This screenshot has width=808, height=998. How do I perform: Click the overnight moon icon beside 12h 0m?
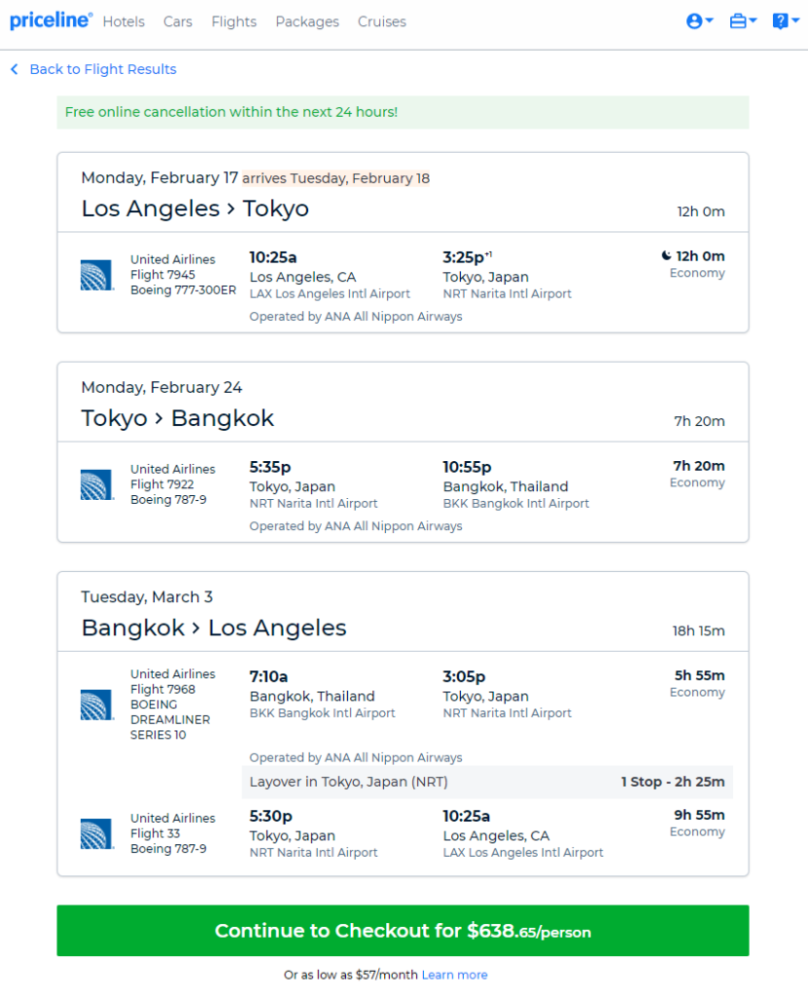click(x=666, y=256)
